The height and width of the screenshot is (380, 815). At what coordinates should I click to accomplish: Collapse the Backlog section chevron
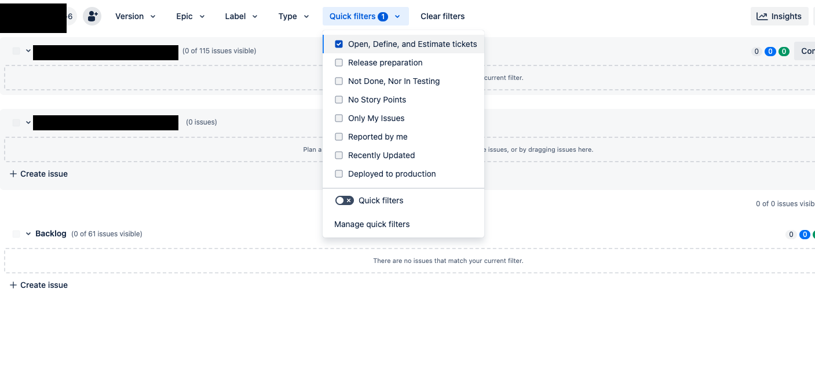[x=28, y=234]
